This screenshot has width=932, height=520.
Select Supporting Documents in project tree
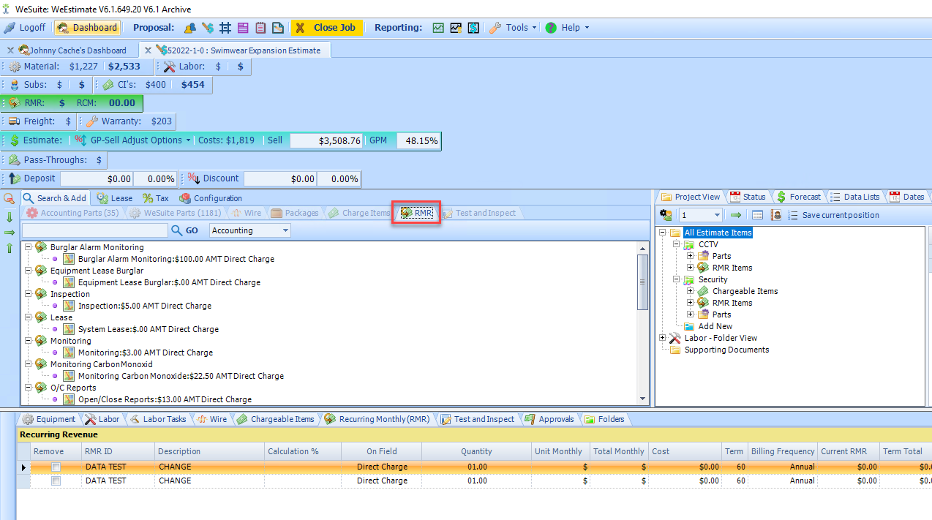(x=726, y=350)
